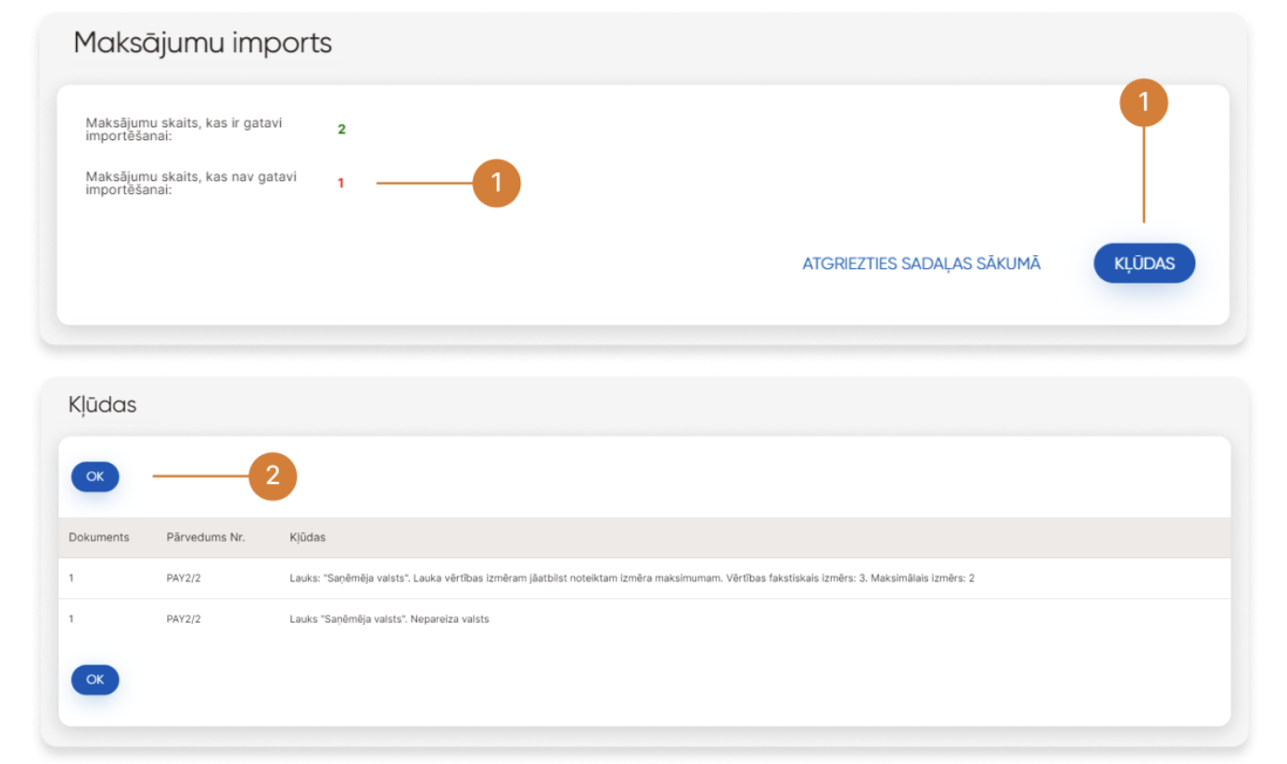Open the ATGRIEZTIES SADAĻAS SĀKUMĀ link
The width and height of the screenshot is (1287, 764).
click(921, 263)
